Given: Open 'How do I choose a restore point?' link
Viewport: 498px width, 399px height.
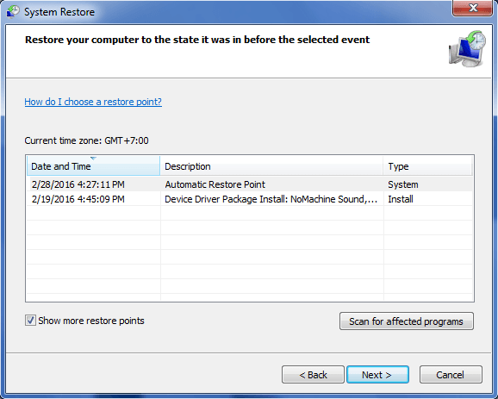Looking at the screenshot, I should point(93,102).
